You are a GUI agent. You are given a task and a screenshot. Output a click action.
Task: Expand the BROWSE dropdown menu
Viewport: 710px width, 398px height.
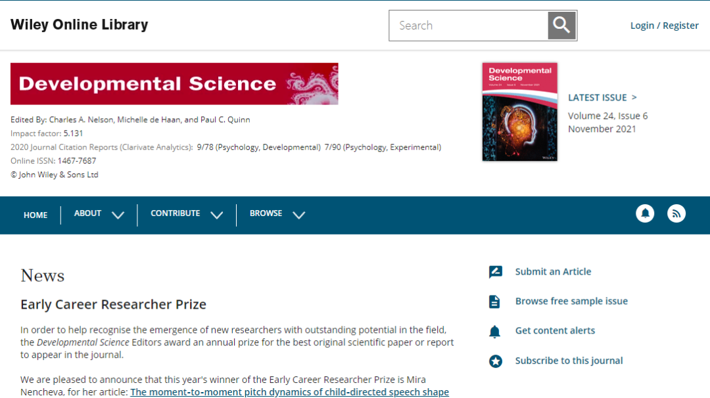pos(277,214)
